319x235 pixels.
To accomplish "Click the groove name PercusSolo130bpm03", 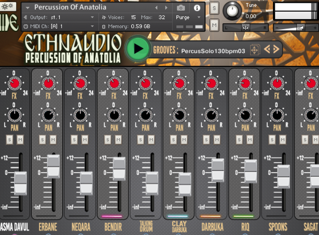I will click(x=213, y=51).
